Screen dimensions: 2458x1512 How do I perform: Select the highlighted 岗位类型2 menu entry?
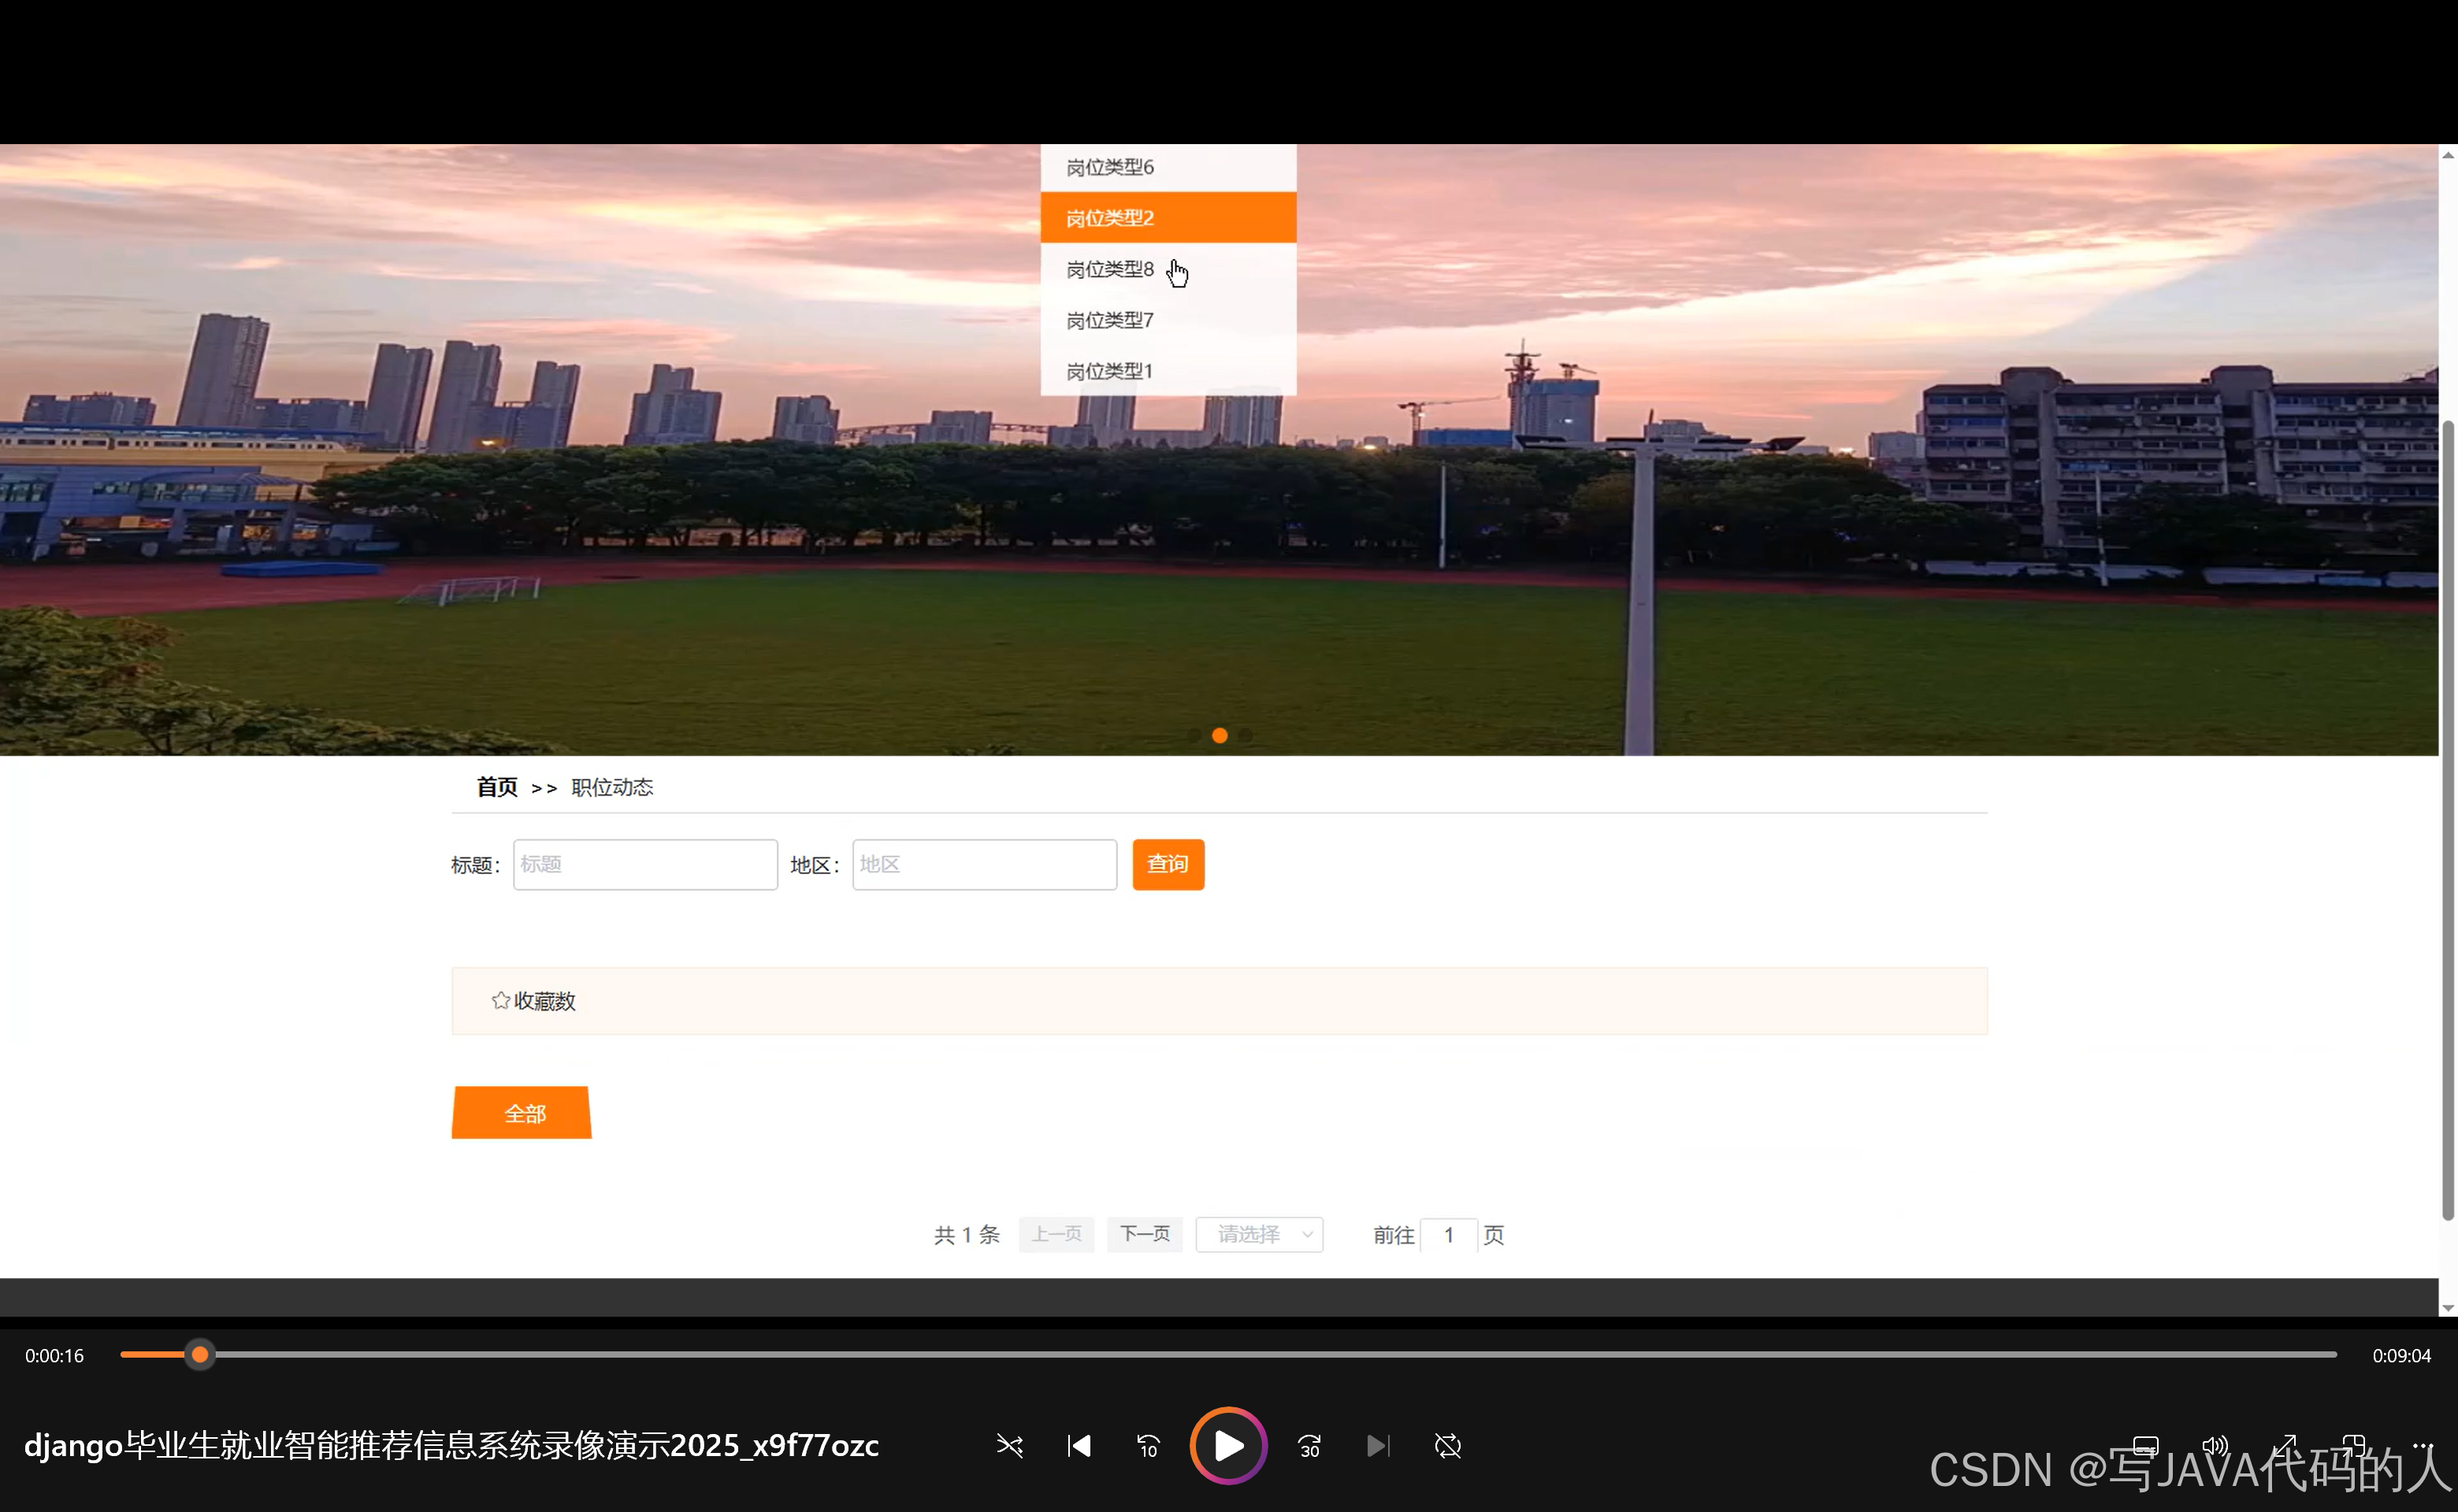(1168, 218)
